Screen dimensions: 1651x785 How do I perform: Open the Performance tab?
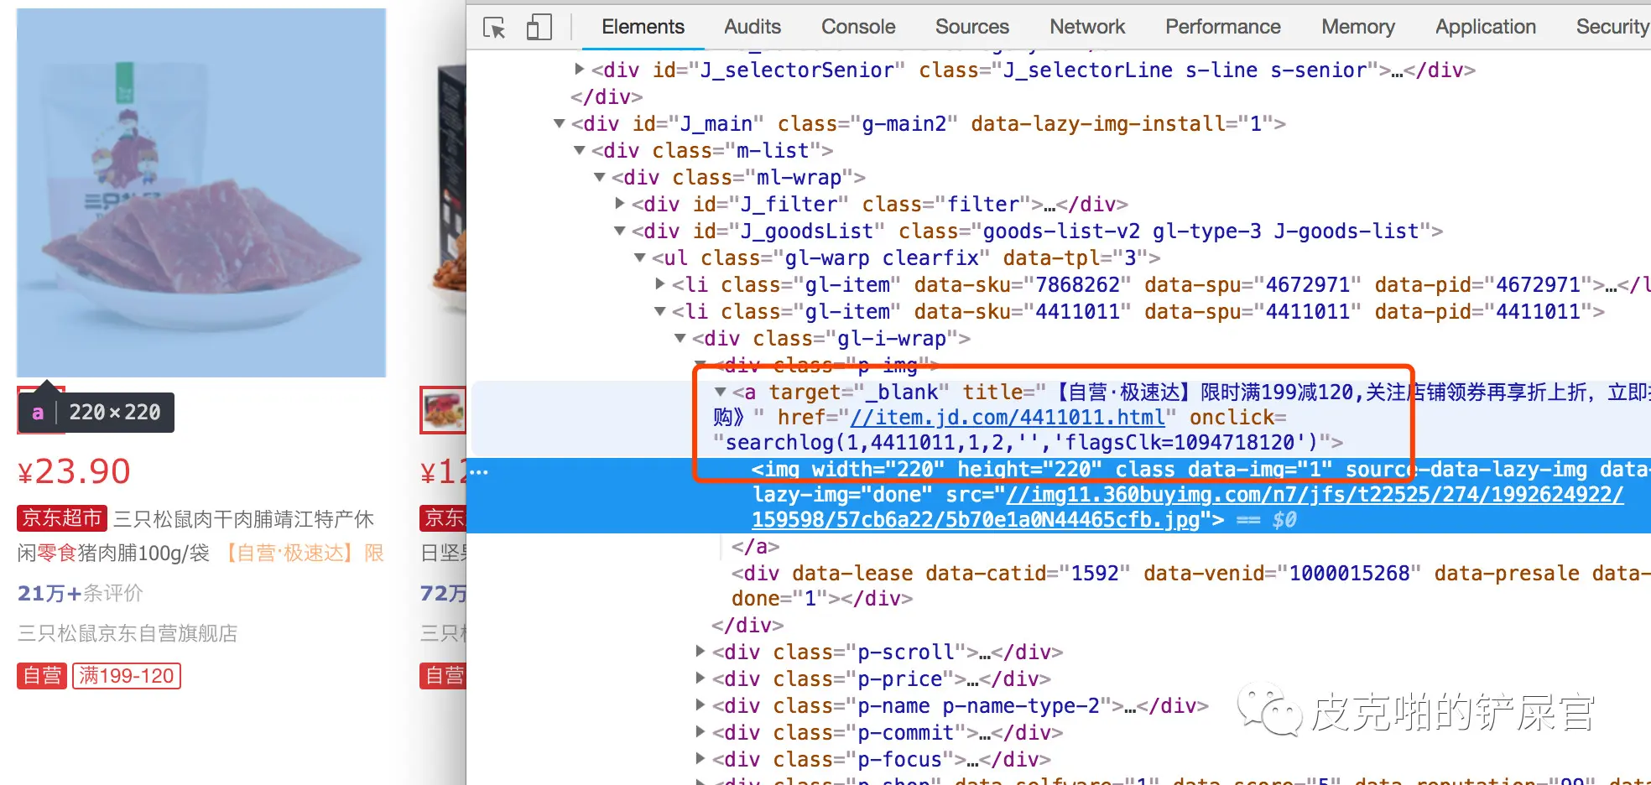1223,27
